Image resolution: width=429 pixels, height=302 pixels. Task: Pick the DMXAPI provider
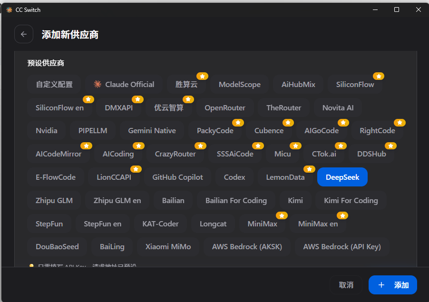pos(119,107)
